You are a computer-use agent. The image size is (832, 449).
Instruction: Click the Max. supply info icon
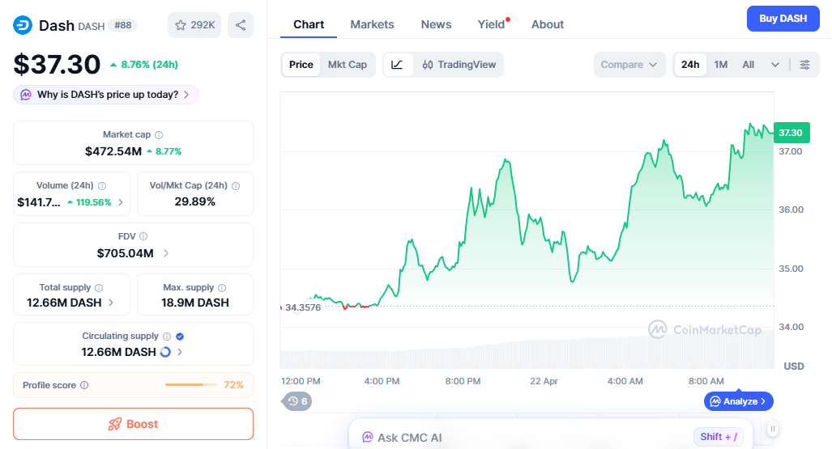point(222,288)
